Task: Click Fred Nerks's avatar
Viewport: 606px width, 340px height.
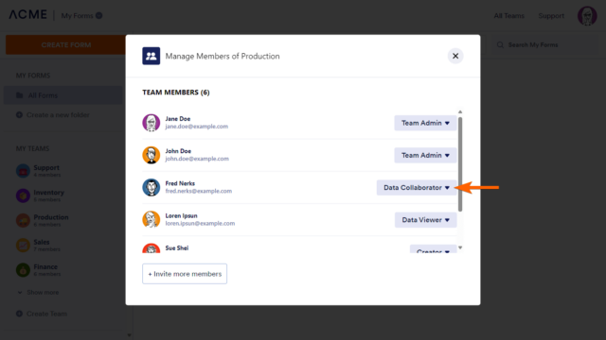Action: tap(151, 187)
